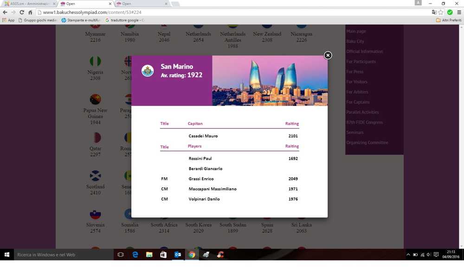Open the Google Translate page icon

click(434, 12)
